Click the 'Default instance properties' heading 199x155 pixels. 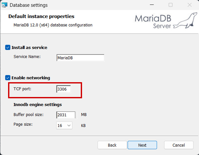coord(41,16)
